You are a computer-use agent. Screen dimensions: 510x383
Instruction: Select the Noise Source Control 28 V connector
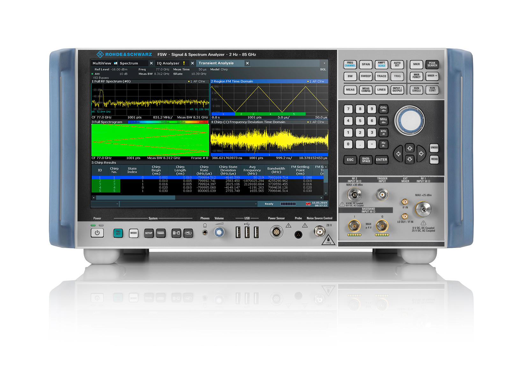tap(319, 231)
